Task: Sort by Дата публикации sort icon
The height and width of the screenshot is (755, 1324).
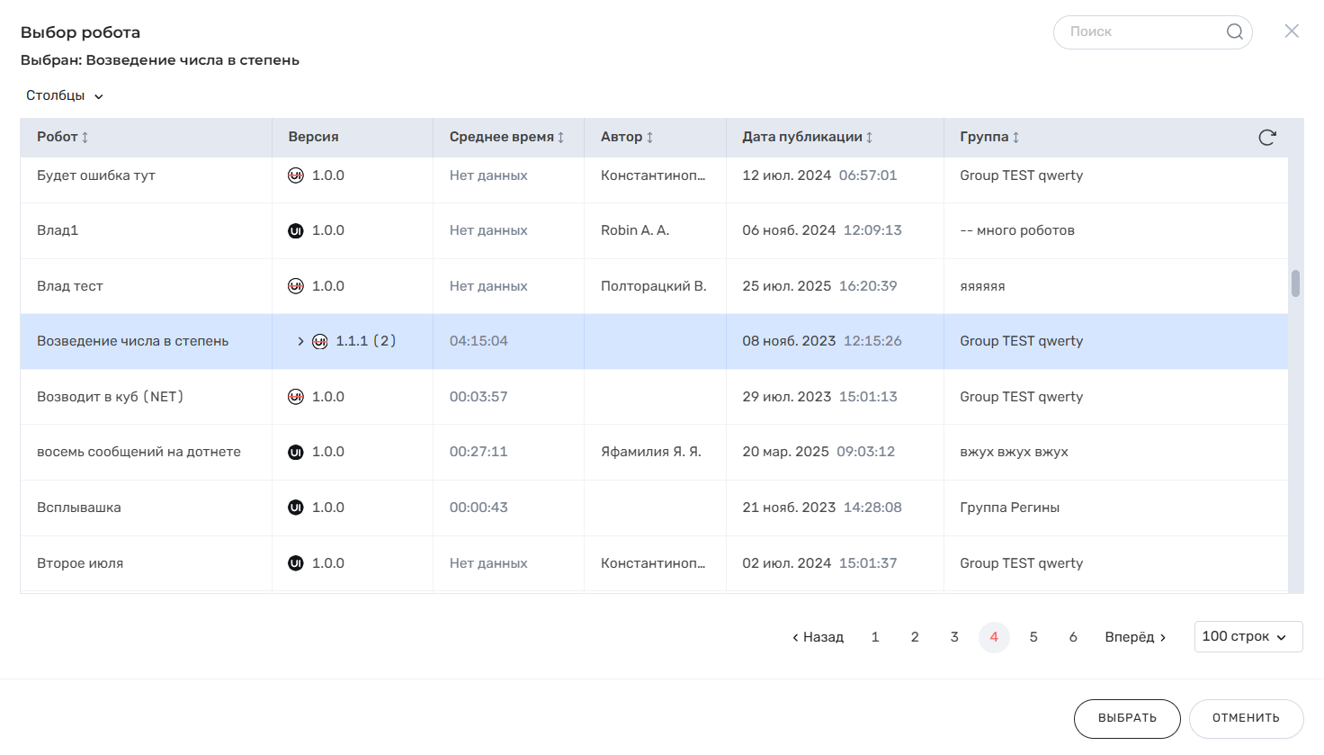Action: 869,138
